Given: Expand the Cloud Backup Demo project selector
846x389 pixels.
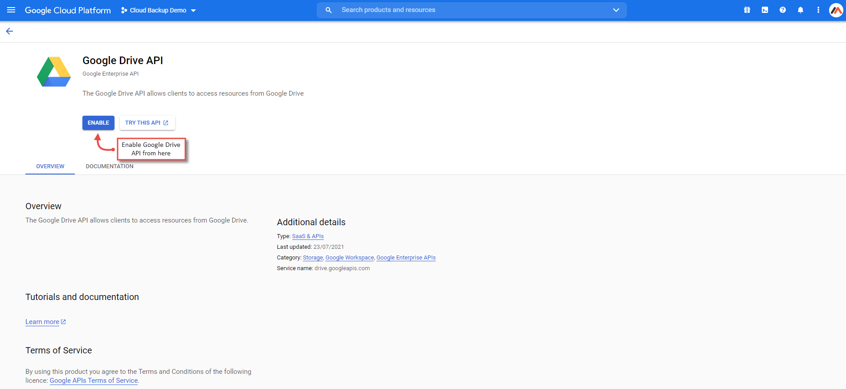Looking at the screenshot, I should [x=159, y=10].
